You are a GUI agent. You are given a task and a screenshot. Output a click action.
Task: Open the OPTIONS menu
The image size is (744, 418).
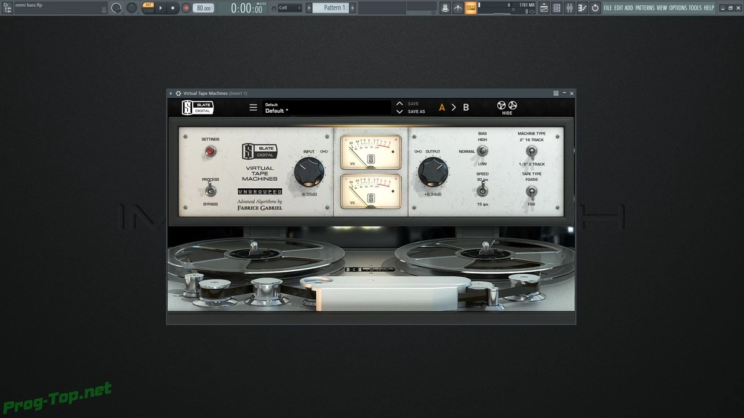(x=678, y=8)
